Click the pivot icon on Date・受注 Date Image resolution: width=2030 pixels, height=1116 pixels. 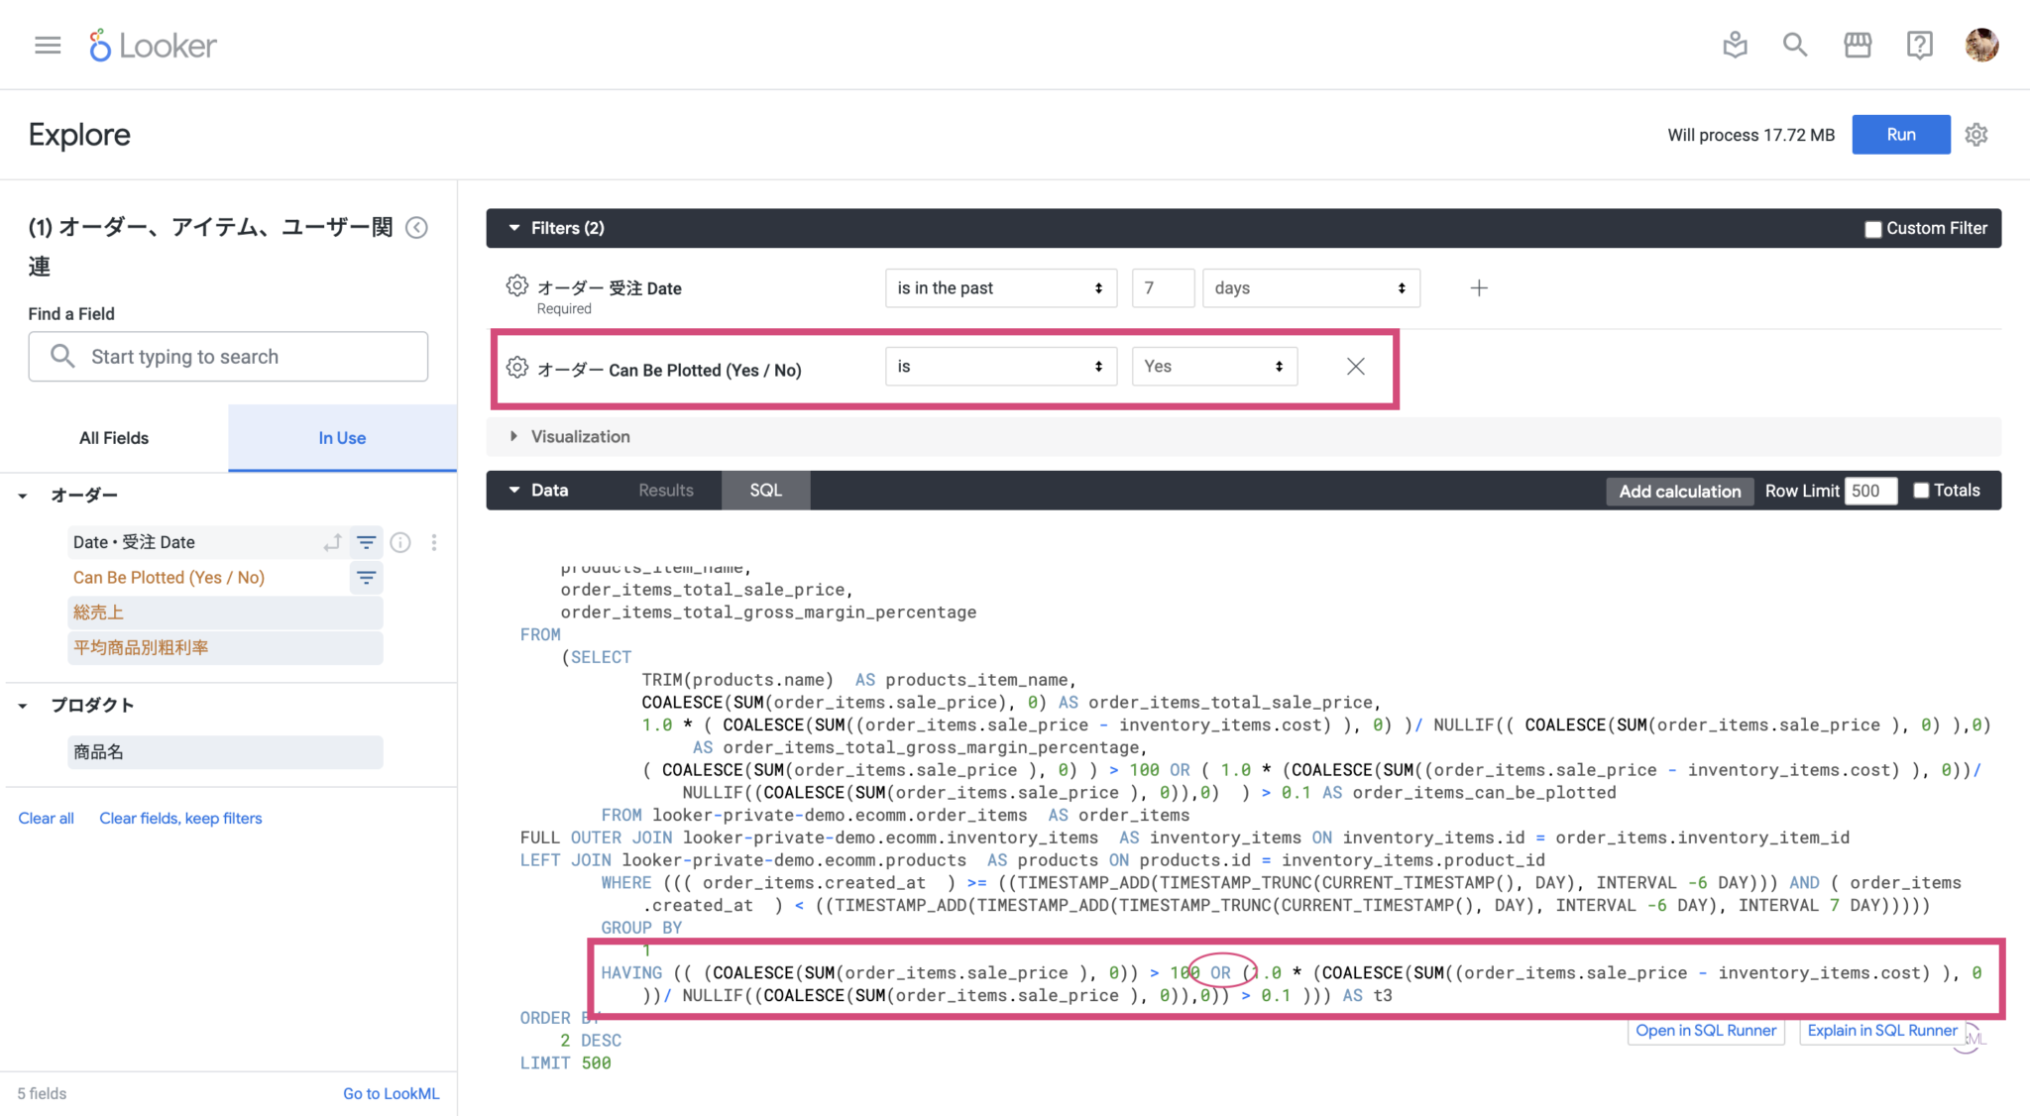tap(332, 542)
